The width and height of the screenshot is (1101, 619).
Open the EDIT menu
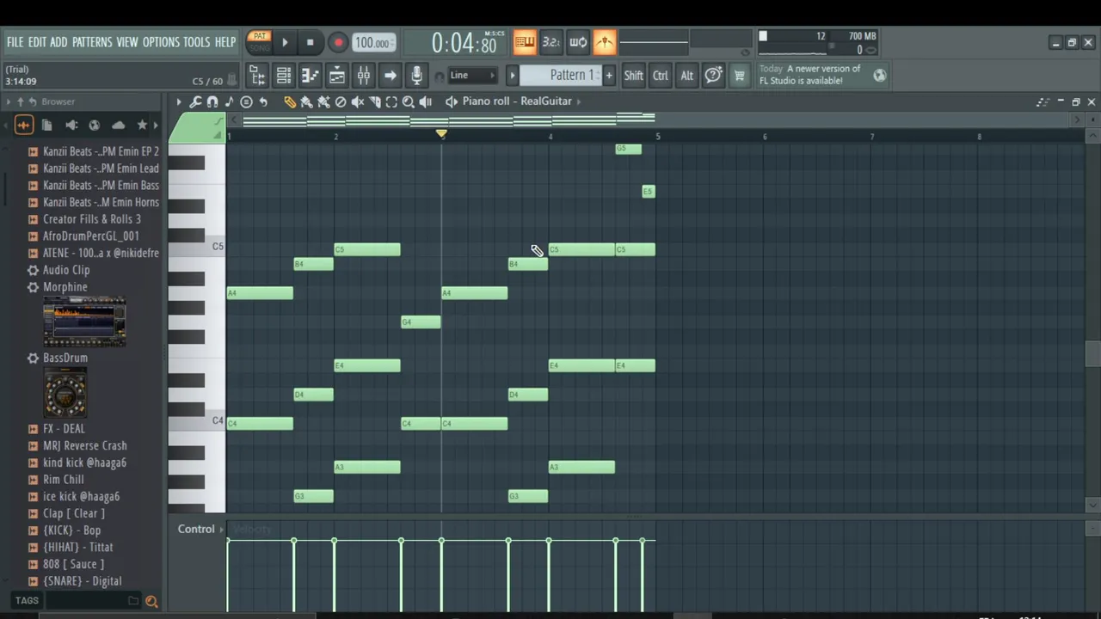[x=37, y=42]
